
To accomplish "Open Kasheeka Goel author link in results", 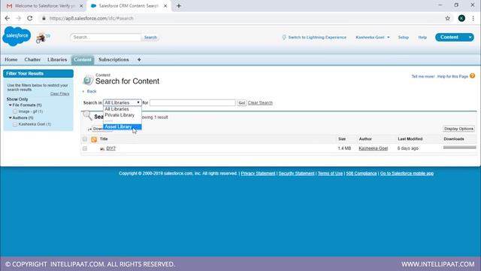I will tap(373, 148).
